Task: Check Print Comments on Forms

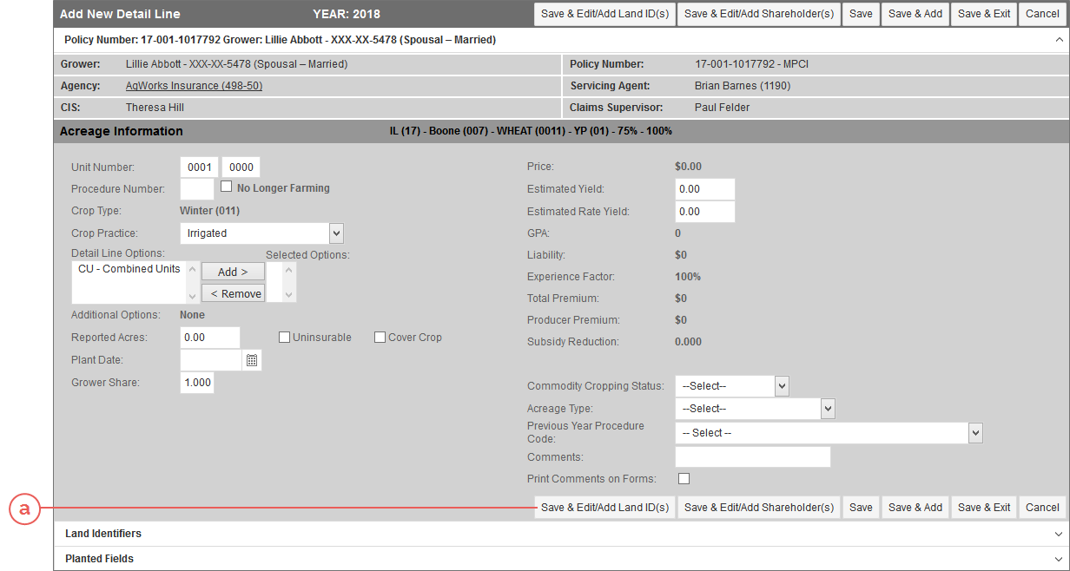Action: point(684,478)
